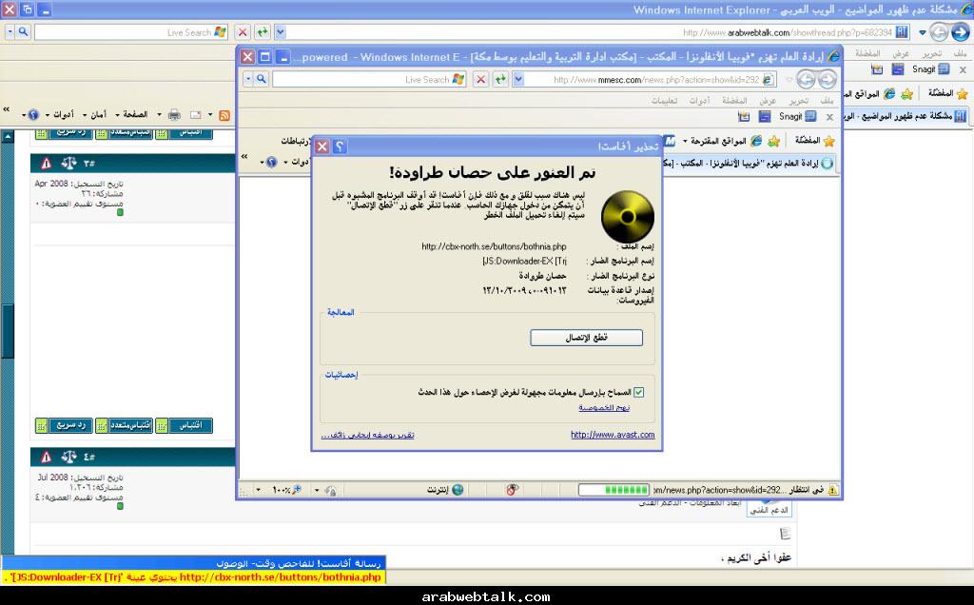Expand address bar dropdown in mmesc window
Viewport: 974px width, 605px height.
coord(518,80)
